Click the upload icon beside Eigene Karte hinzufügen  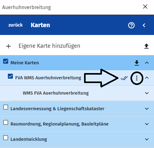click(146, 46)
